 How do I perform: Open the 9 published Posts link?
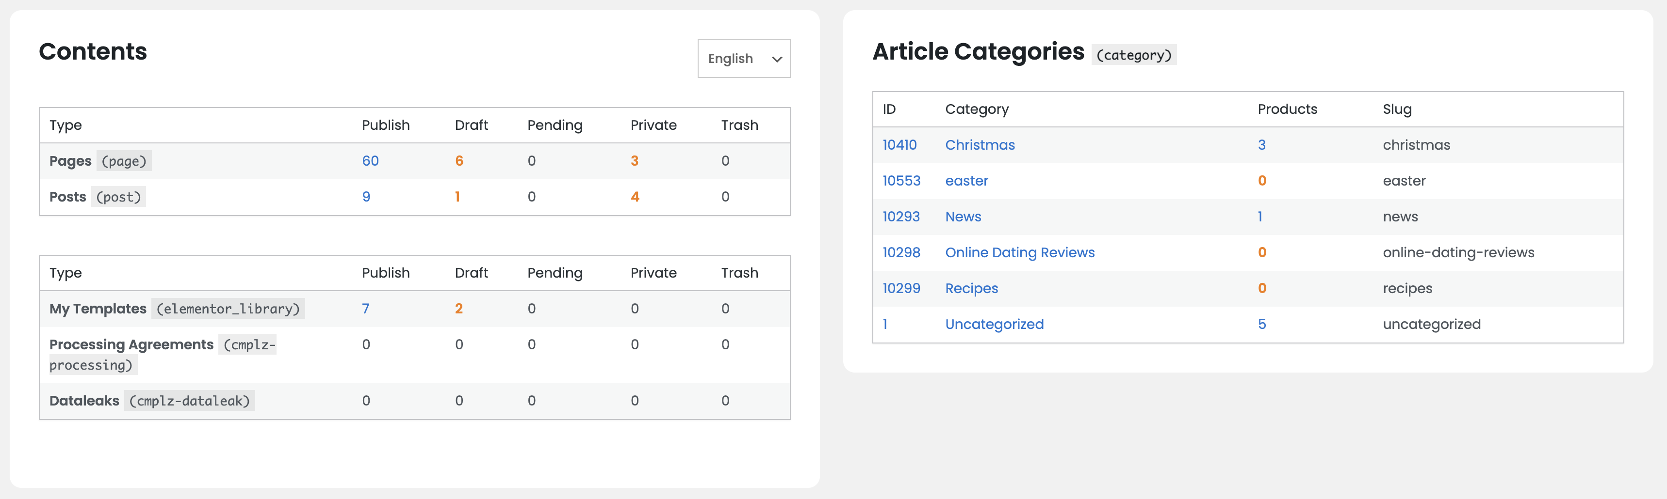point(366,197)
